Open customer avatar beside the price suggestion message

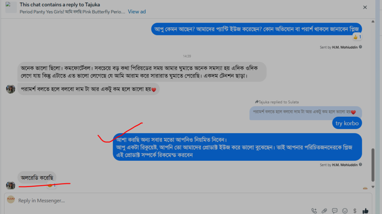click(10, 89)
